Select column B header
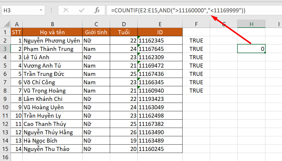Screen dimensions: 282x161 coord(52,24)
